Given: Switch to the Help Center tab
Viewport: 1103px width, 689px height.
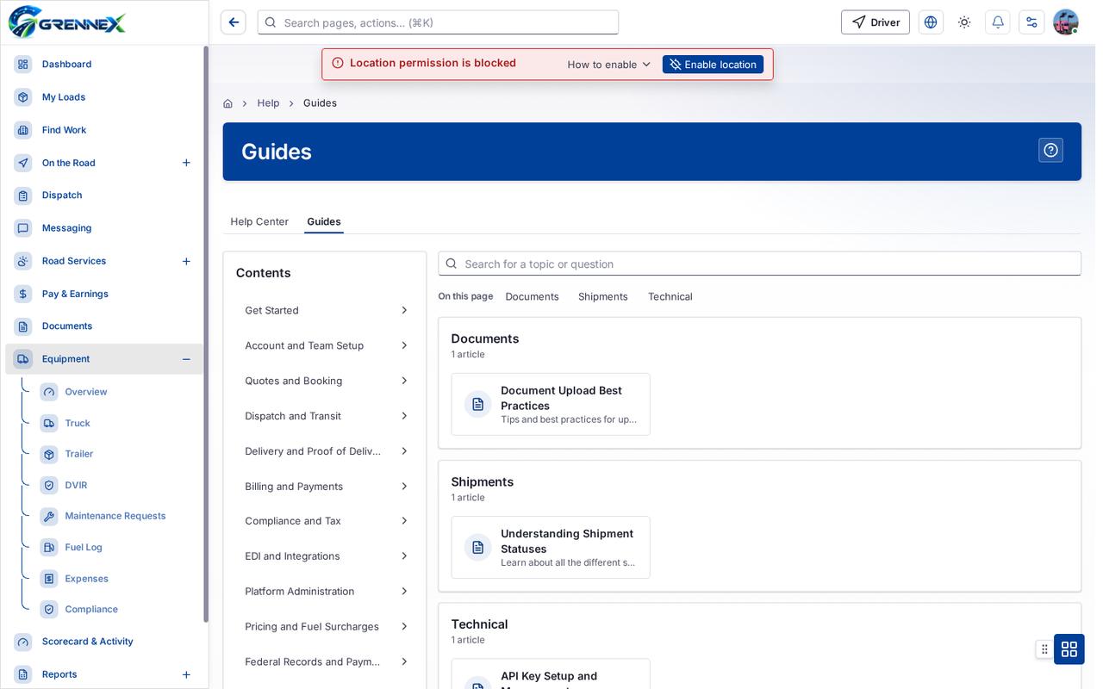Looking at the screenshot, I should click(259, 221).
